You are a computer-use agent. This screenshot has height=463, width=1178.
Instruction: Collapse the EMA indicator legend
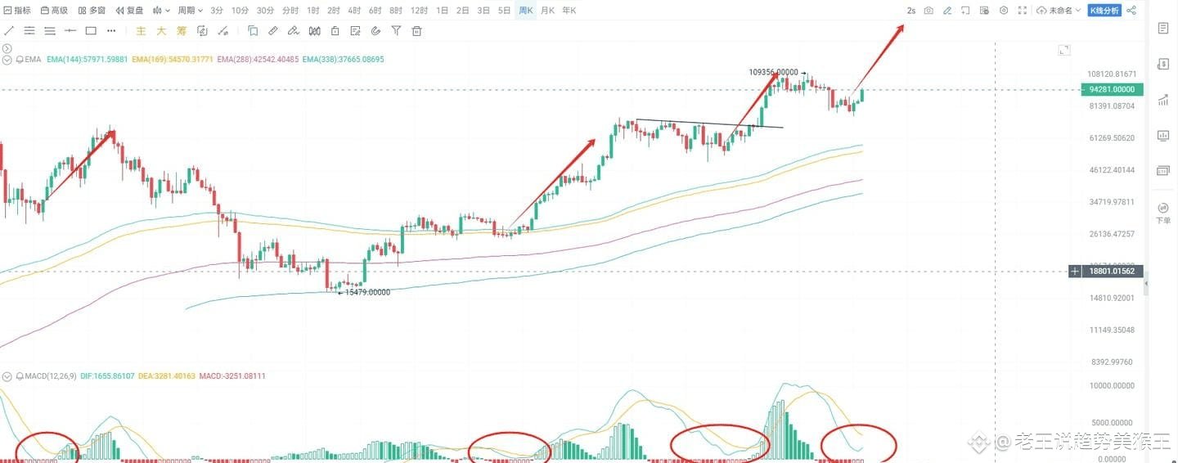[x=7, y=60]
